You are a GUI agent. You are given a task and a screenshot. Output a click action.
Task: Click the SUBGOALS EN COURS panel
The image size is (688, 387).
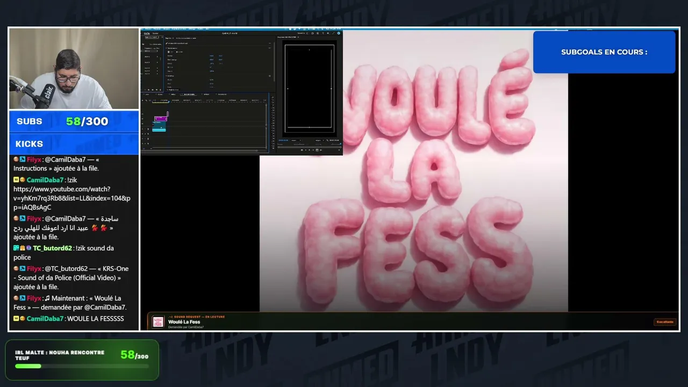point(604,52)
